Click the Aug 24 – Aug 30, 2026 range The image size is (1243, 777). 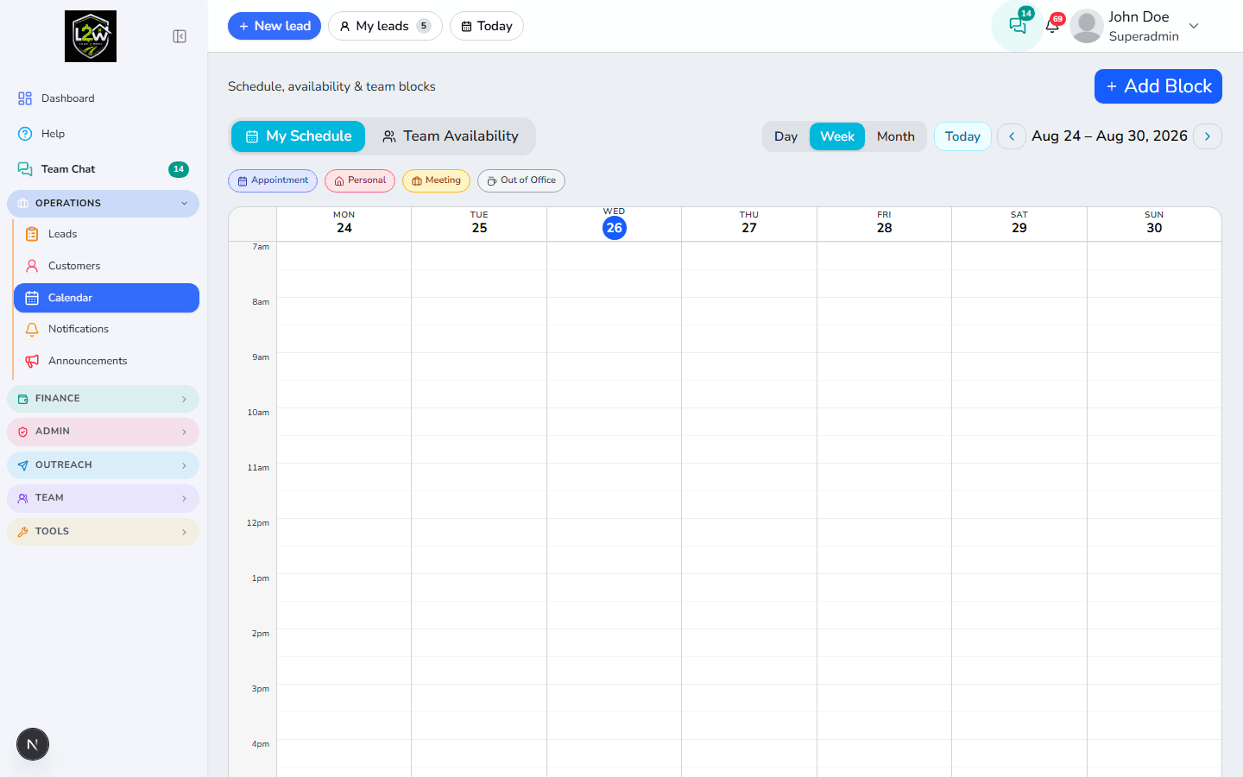pyautogui.click(x=1109, y=136)
